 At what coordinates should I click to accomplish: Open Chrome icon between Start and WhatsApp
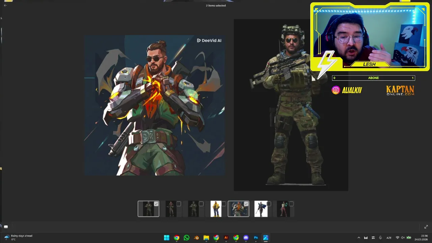pyautogui.click(x=177, y=238)
